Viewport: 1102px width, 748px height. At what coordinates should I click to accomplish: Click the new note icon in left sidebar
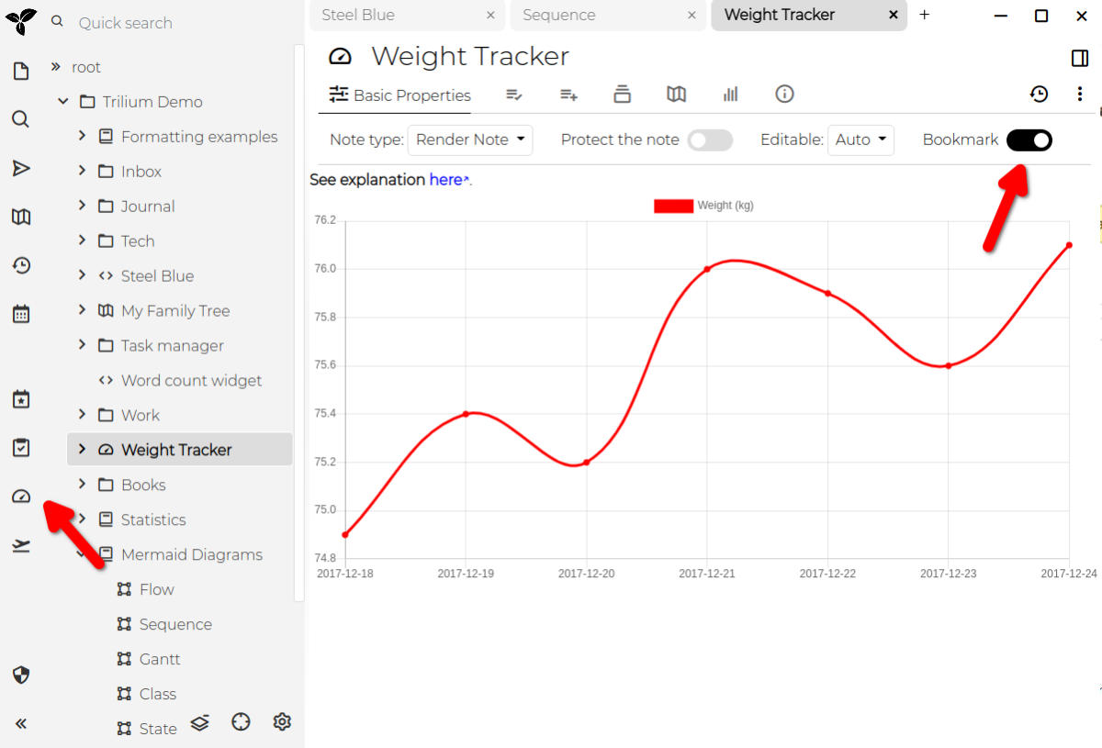coord(20,72)
